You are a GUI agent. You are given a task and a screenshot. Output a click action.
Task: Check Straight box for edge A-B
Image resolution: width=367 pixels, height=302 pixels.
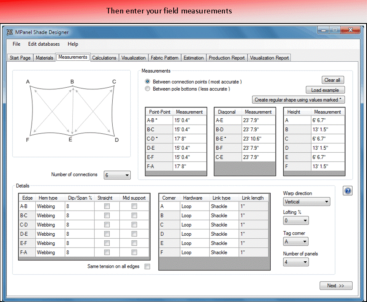coord(107,206)
